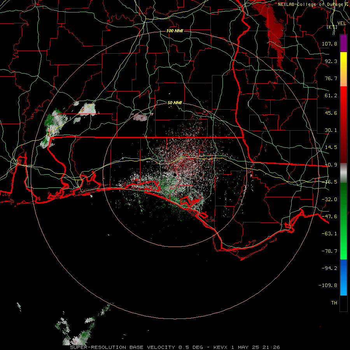Click the gray segment of the color bar
The image size is (350, 350).
tap(343, 173)
